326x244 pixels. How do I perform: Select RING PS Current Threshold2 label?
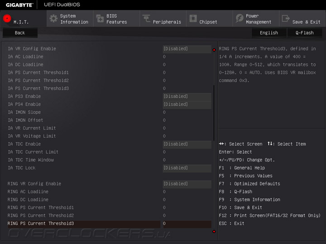(x=41, y=216)
